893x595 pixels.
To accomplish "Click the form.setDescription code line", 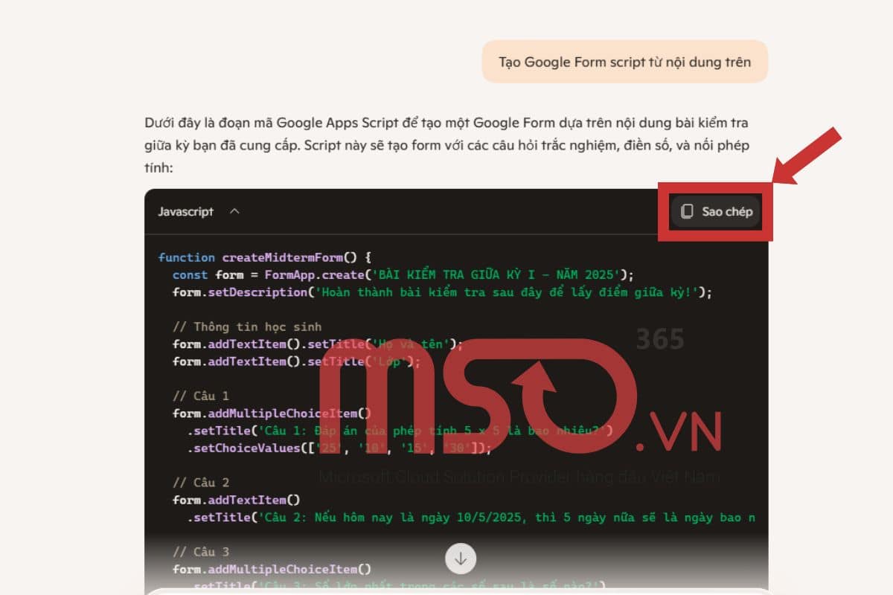I will coord(442,292).
